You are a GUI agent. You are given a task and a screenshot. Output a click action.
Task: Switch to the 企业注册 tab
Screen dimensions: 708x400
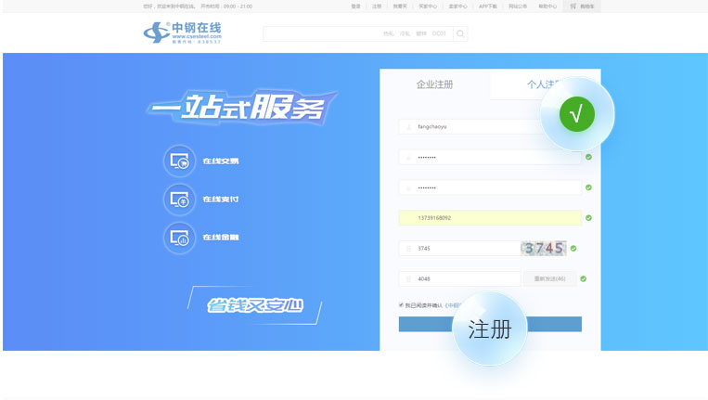[434, 84]
